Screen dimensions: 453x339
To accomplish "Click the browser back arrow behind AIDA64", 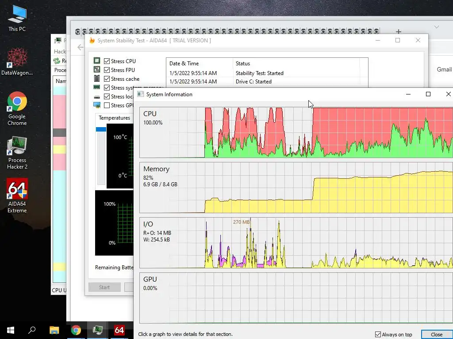I will (81, 47).
